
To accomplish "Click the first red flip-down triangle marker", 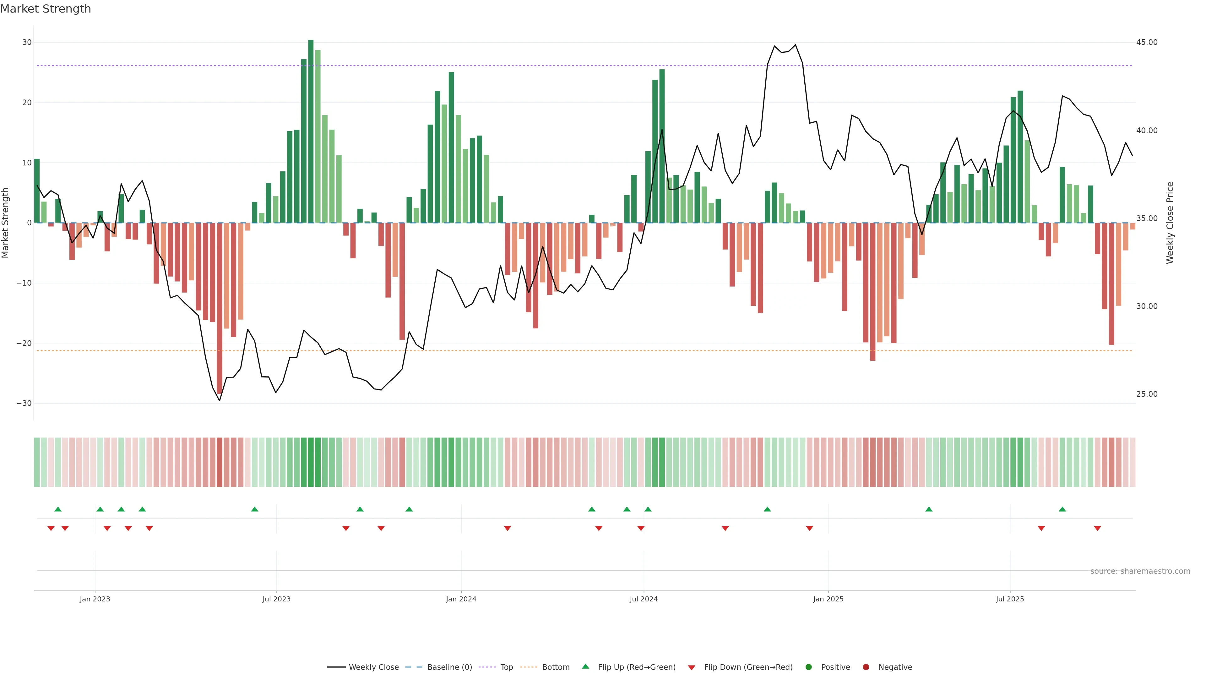I will (51, 528).
